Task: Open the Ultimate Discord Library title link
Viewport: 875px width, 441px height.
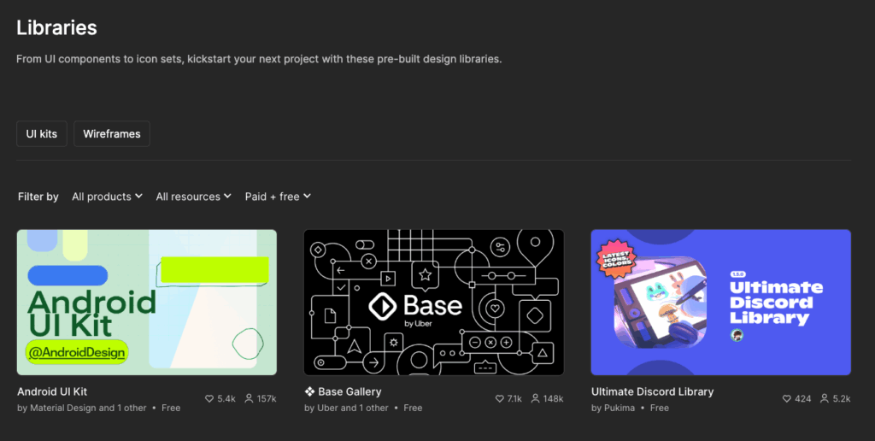Action: point(652,391)
